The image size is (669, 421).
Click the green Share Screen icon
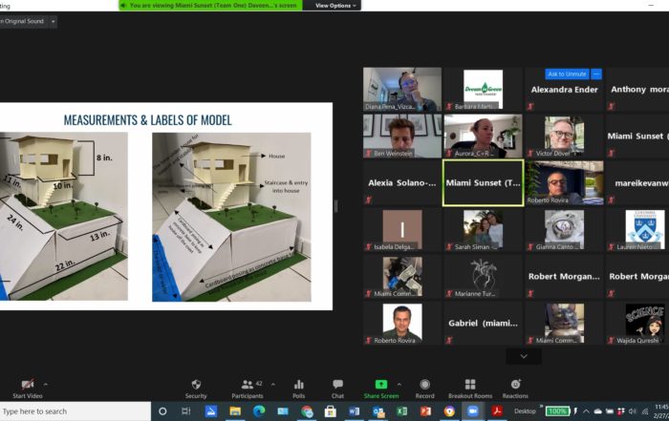[381, 385]
